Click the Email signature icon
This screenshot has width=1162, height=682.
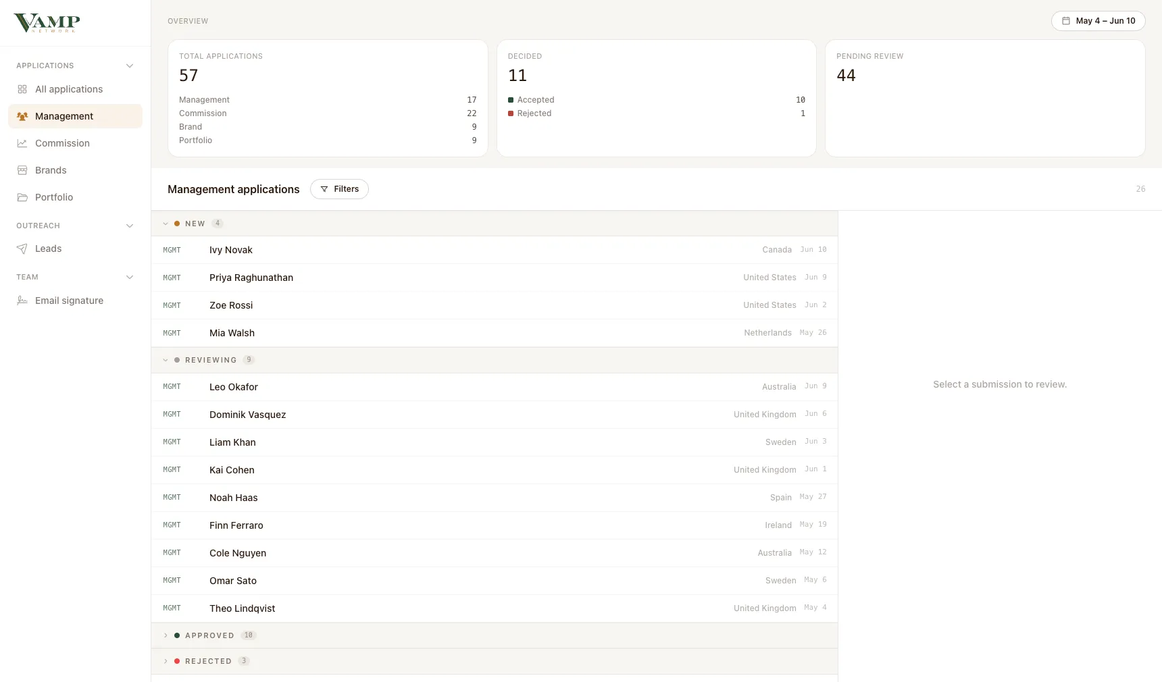click(22, 300)
